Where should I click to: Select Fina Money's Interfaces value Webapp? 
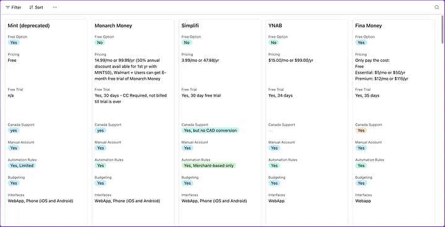point(363,201)
